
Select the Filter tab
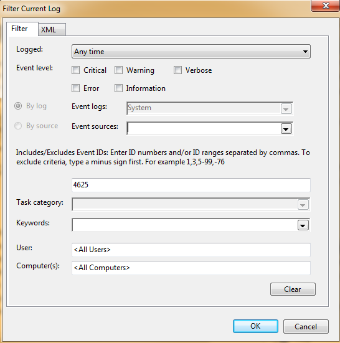pyautogui.click(x=22, y=29)
